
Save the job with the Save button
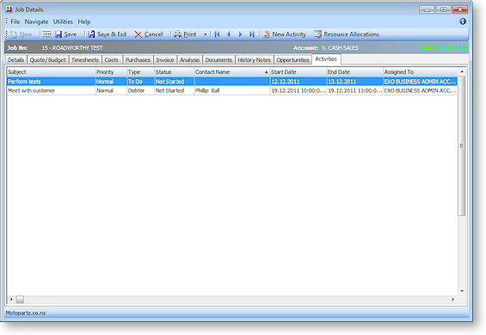[x=65, y=34]
